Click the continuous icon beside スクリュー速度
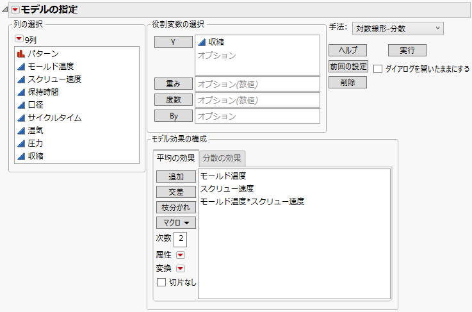 (20, 79)
